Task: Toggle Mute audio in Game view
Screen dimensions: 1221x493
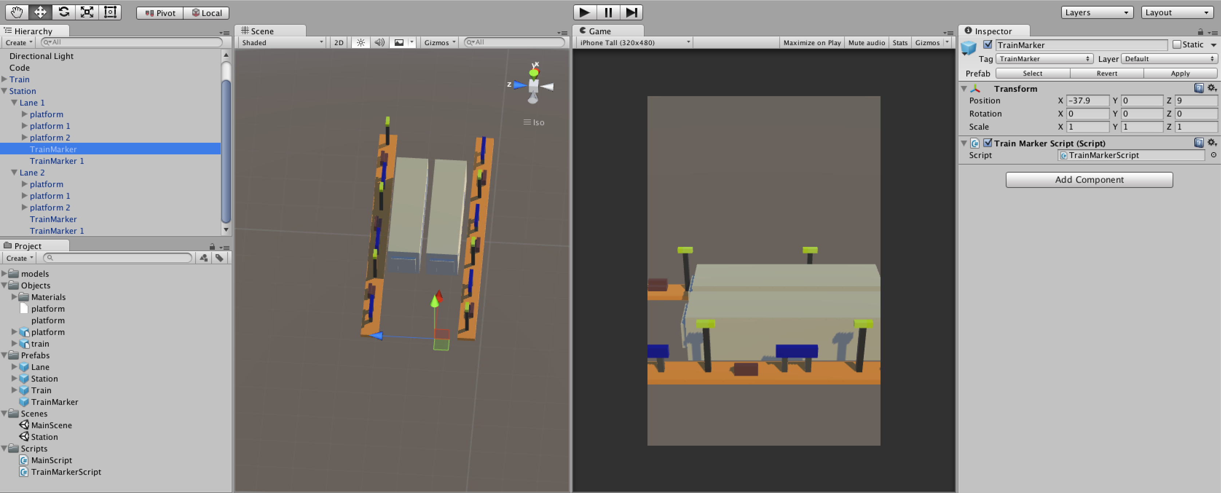Action: coord(866,43)
